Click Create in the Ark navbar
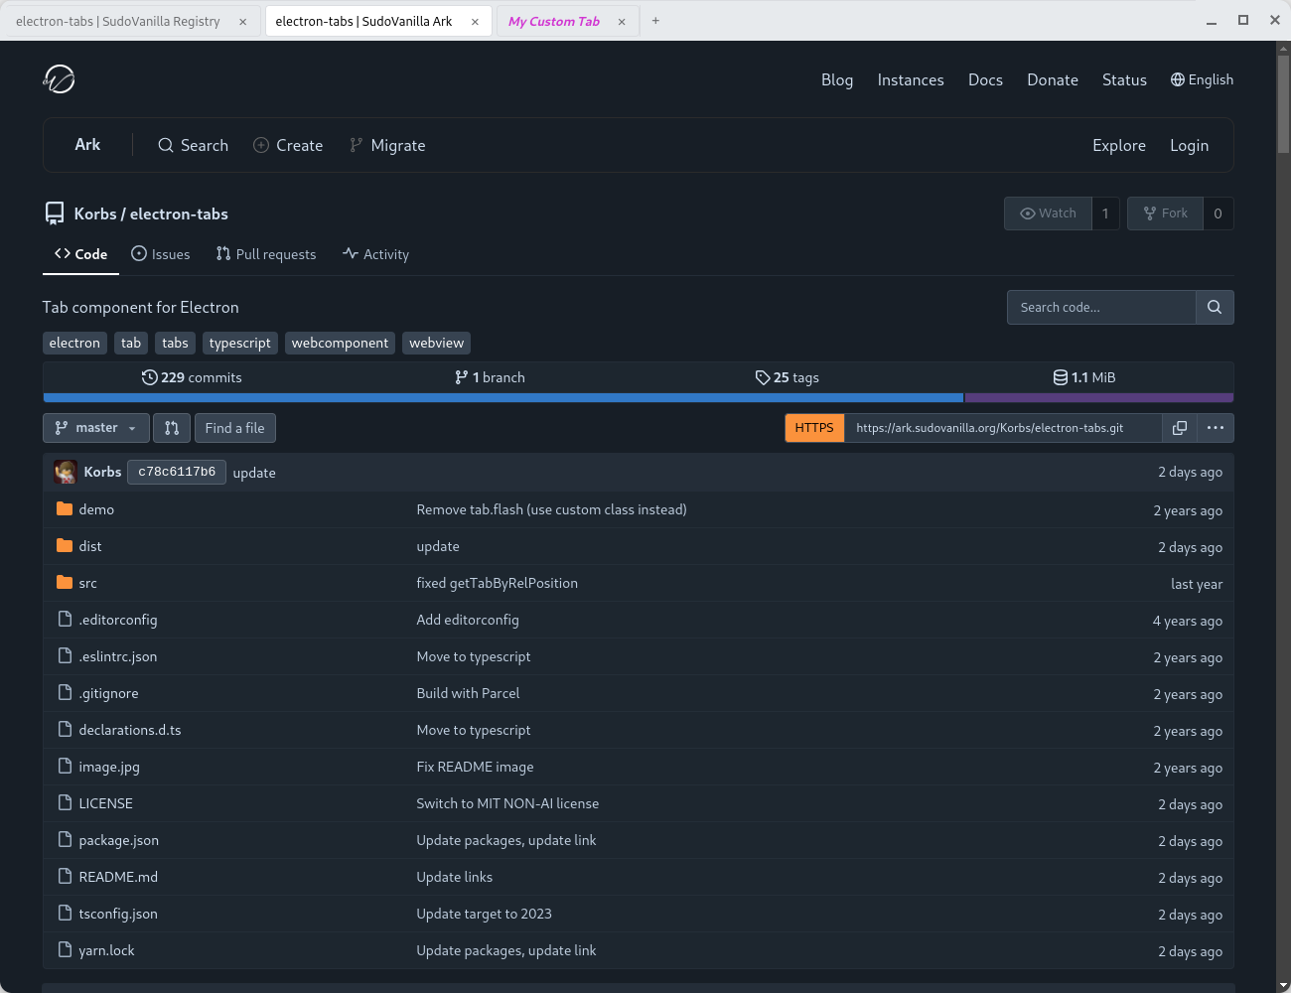Screen dimensions: 1291x993 (x=288, y=145)
